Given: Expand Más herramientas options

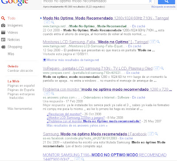Looking at the screenshot, I should (20, 109).
